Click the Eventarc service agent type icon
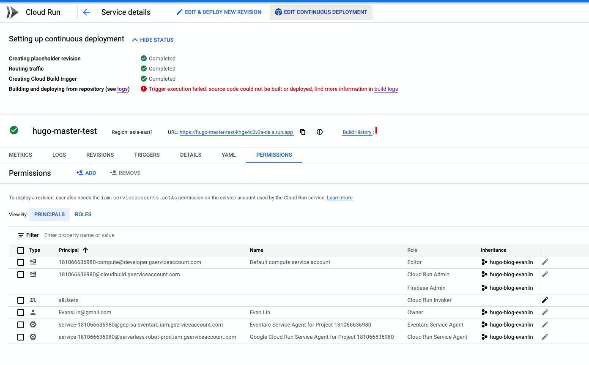 [33, 325]
